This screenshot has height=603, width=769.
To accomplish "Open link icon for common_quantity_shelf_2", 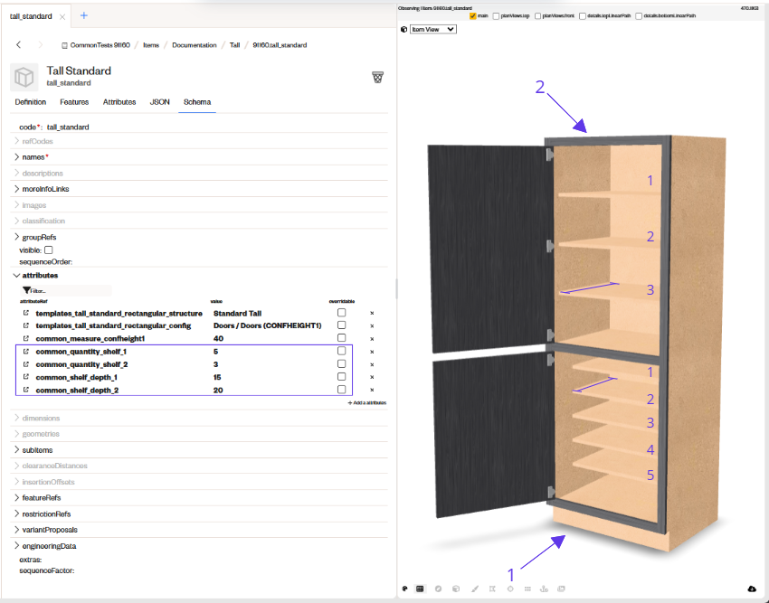I will point(26,364).
